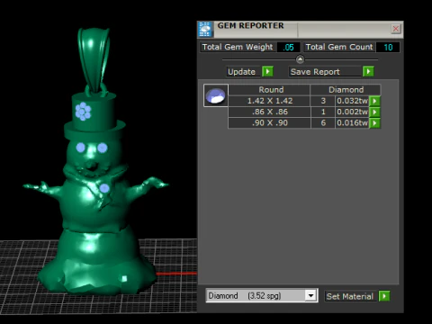Click the snowman's left eye gem
432x324 pixels.
[80, 148]
